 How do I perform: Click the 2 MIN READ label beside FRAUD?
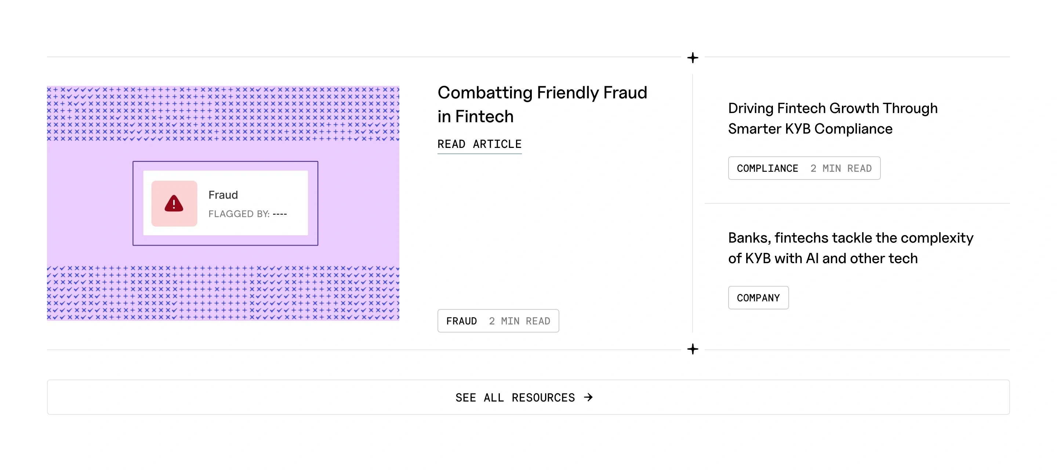coord(519,321)
